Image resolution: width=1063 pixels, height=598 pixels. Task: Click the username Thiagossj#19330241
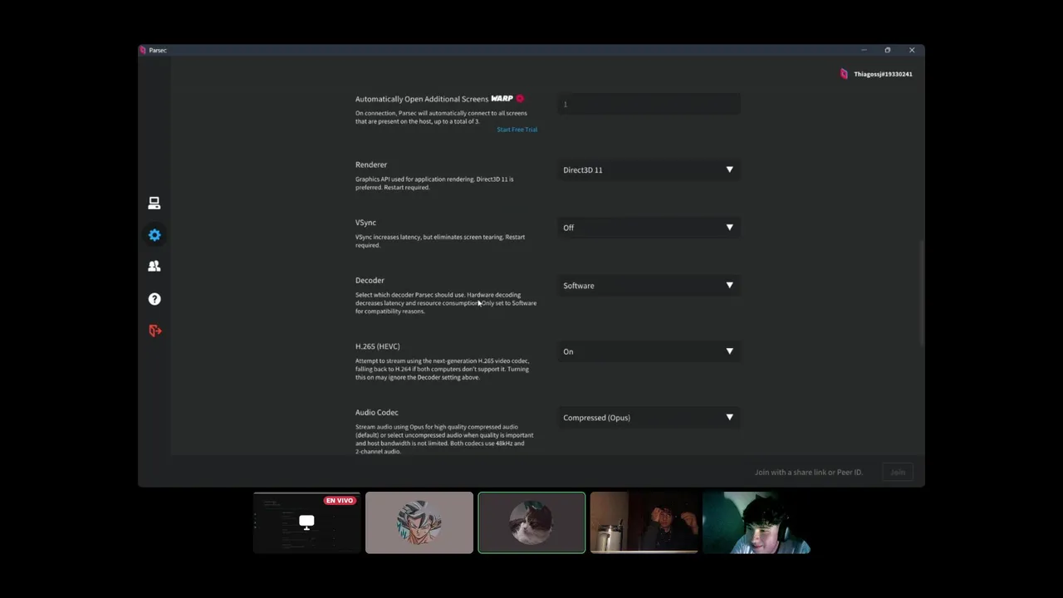point(883,74)
